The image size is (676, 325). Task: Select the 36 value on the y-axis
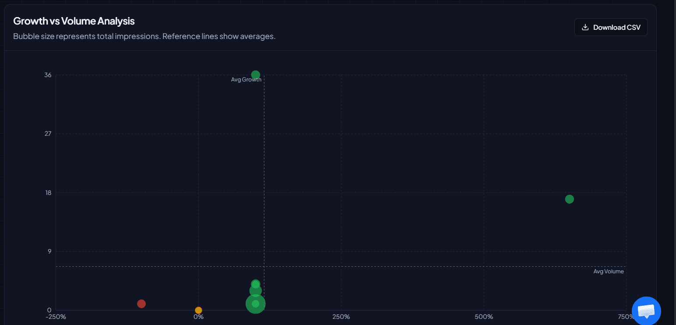pyautogui.click(x=48, y=75)
